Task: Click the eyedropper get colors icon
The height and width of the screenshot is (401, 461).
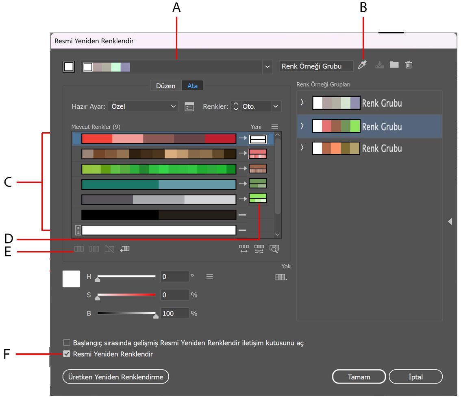Action: click(362, 65)
